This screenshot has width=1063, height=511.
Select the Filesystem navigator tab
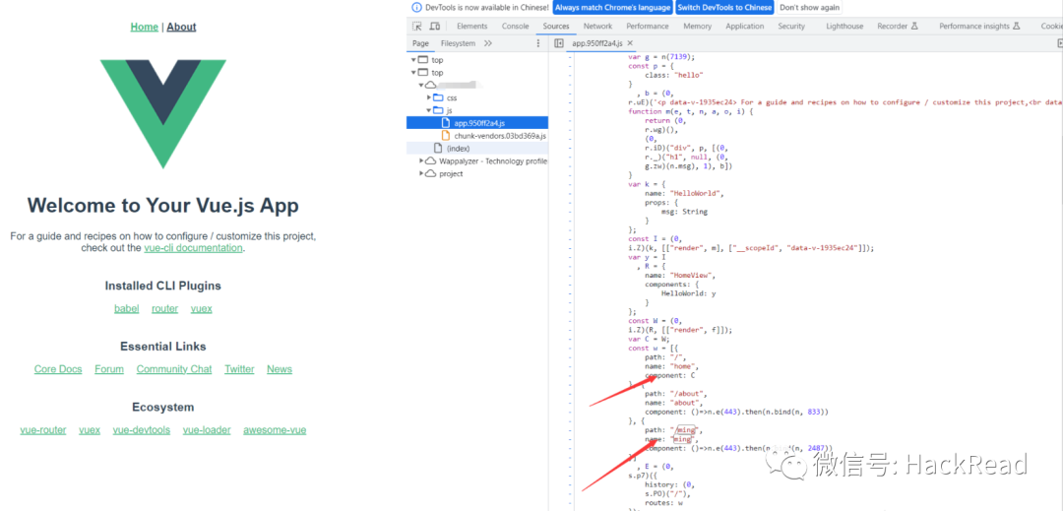pyautogui.click(x=458, y=43)
